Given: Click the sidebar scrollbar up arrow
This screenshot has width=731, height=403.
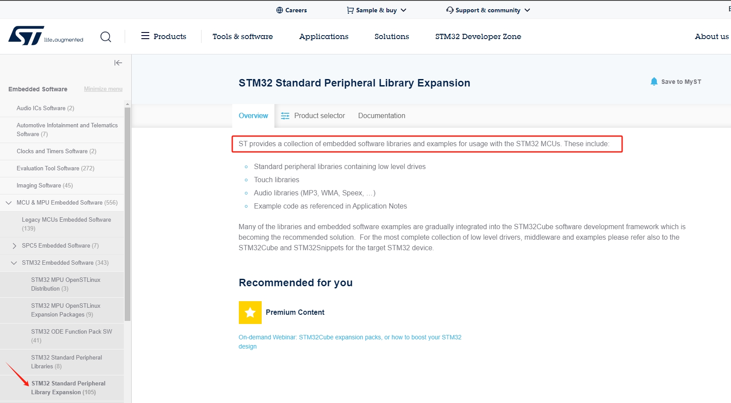Looking at the screenshot, I should coord(127,104).
